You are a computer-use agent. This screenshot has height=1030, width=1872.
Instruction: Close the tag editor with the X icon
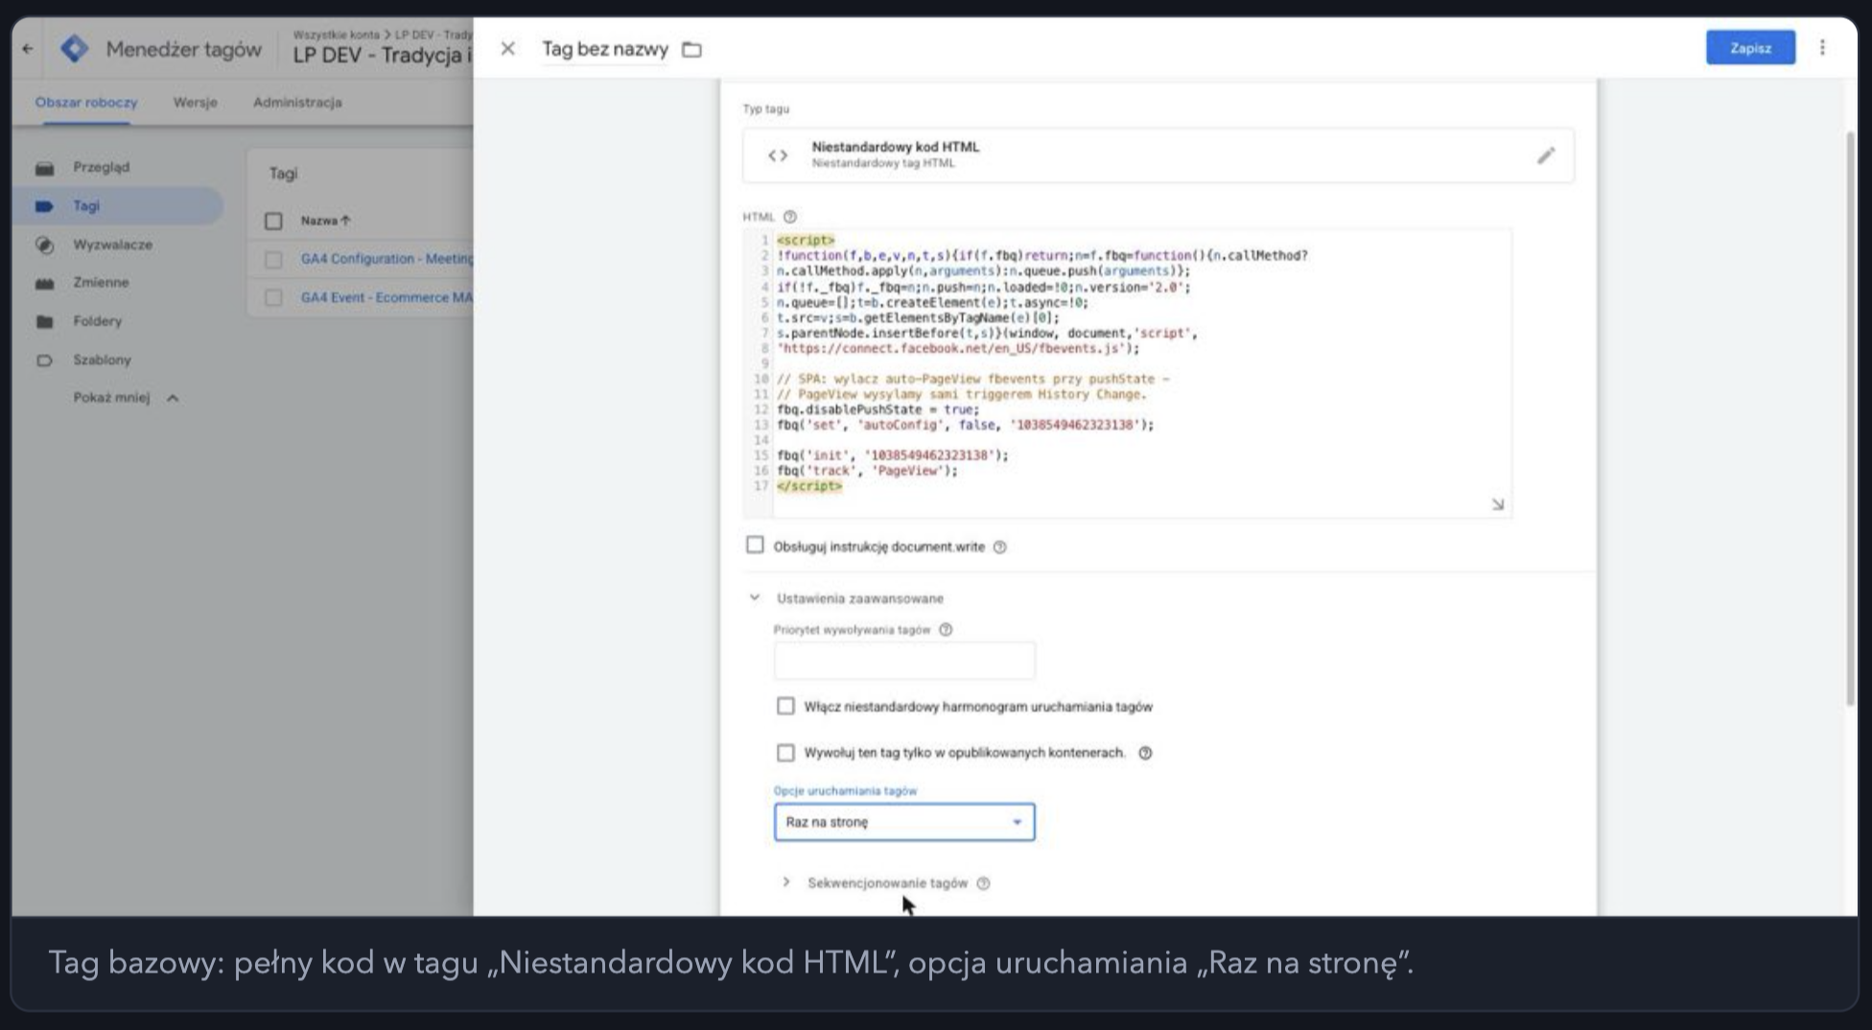click(x=507, y=49)
